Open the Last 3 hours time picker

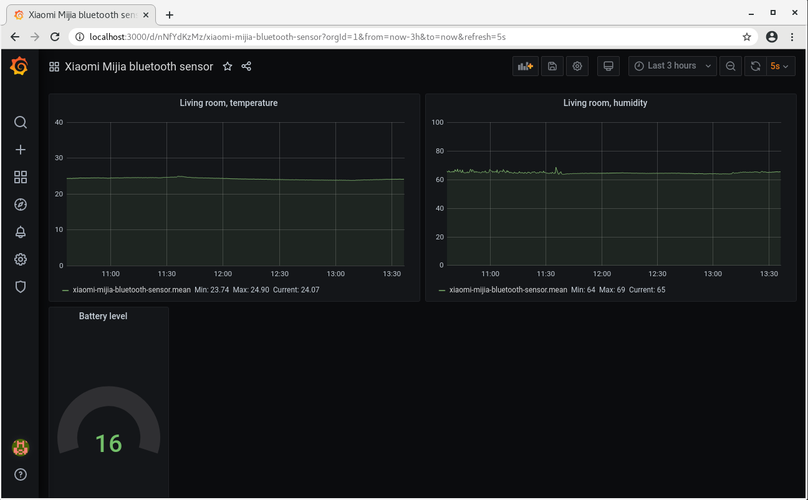[x=673, y=66]
